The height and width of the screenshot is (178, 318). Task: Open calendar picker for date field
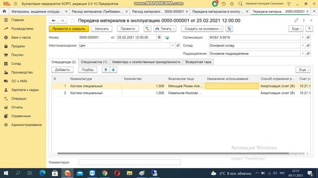click(159, 38)
